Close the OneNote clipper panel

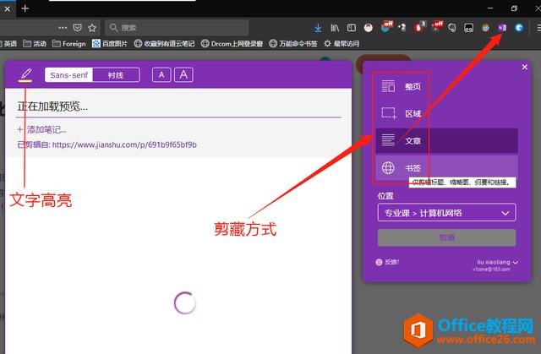pyautogui.click(x=524, y=67)
